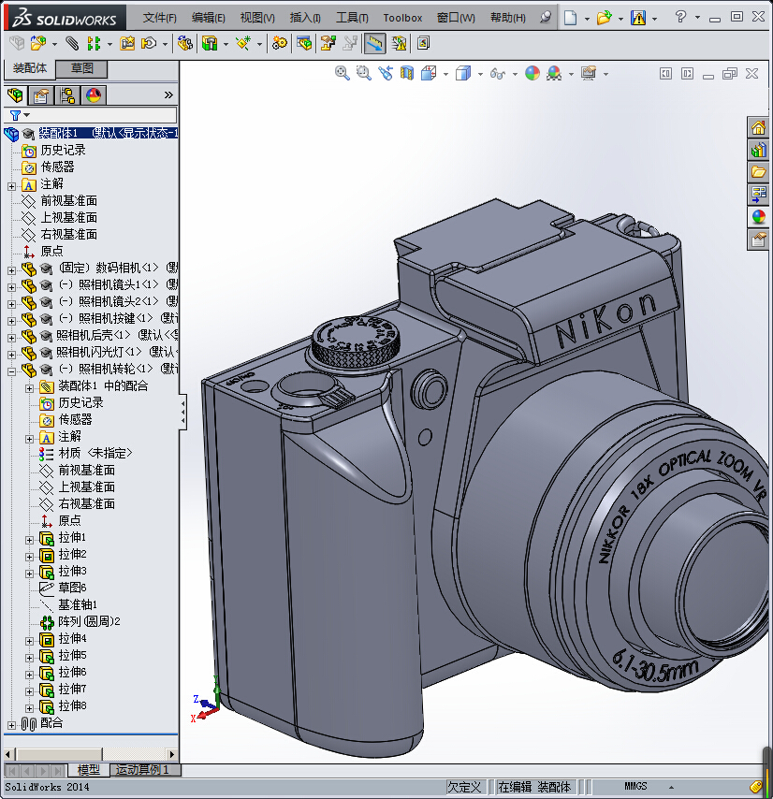Click the Mate paperclip toolbar icon
773x799 pixels.
click(72, 43)
